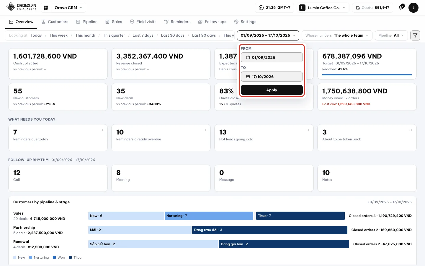
Task: Collapse the custom date range dropdown
Action: coord(268,35)
